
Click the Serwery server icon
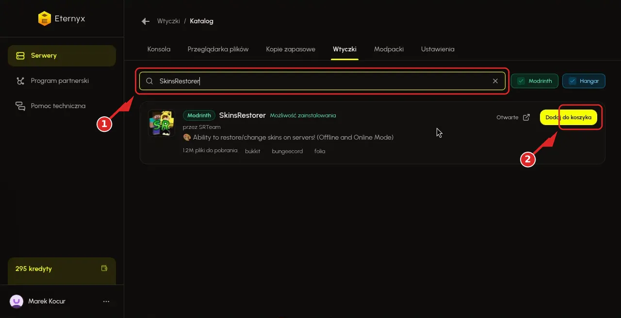coord(20,56)
